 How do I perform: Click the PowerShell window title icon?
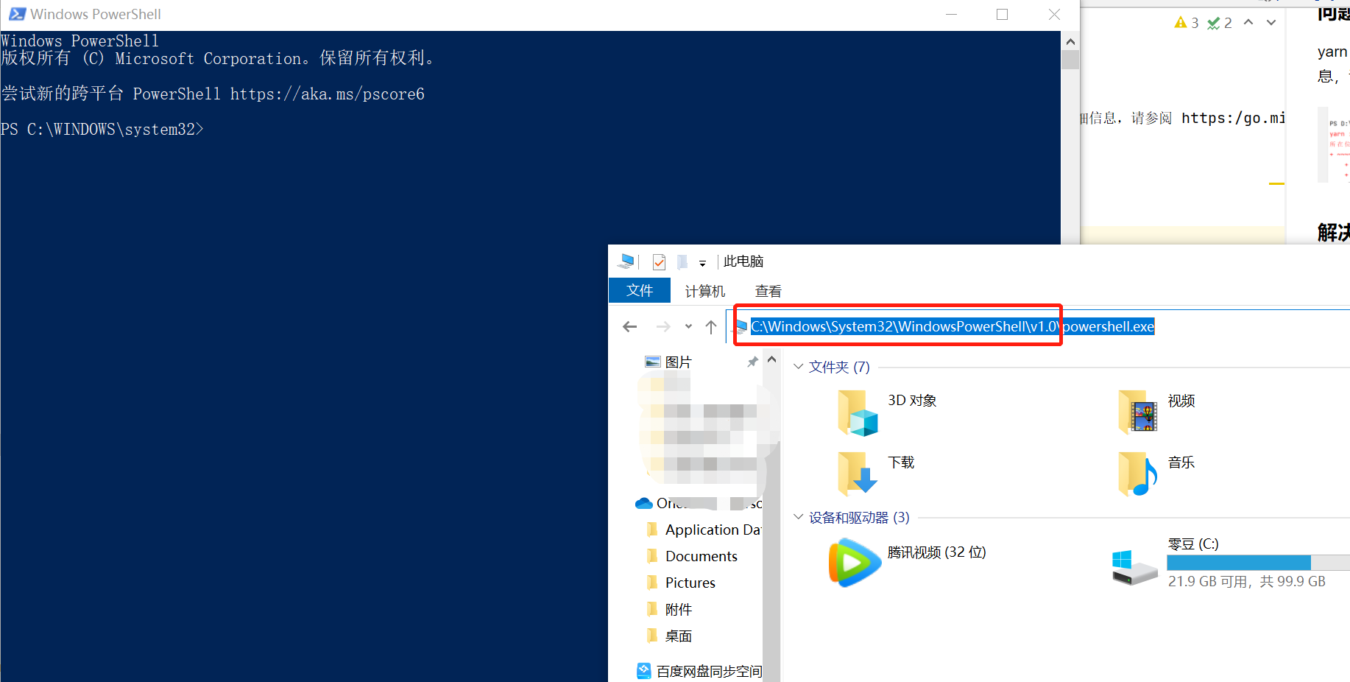[x=17, y=14]
